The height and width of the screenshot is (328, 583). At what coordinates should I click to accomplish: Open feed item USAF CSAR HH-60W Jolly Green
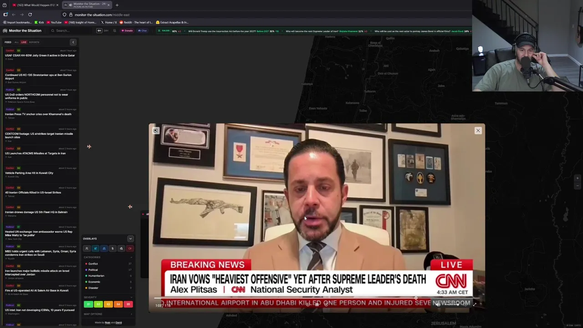tap(40, 55)
